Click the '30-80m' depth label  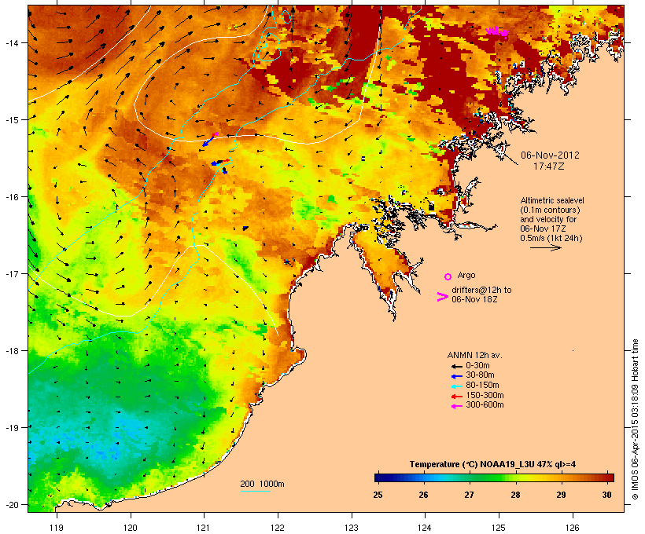pyautogui.click(x=480, y=375)
